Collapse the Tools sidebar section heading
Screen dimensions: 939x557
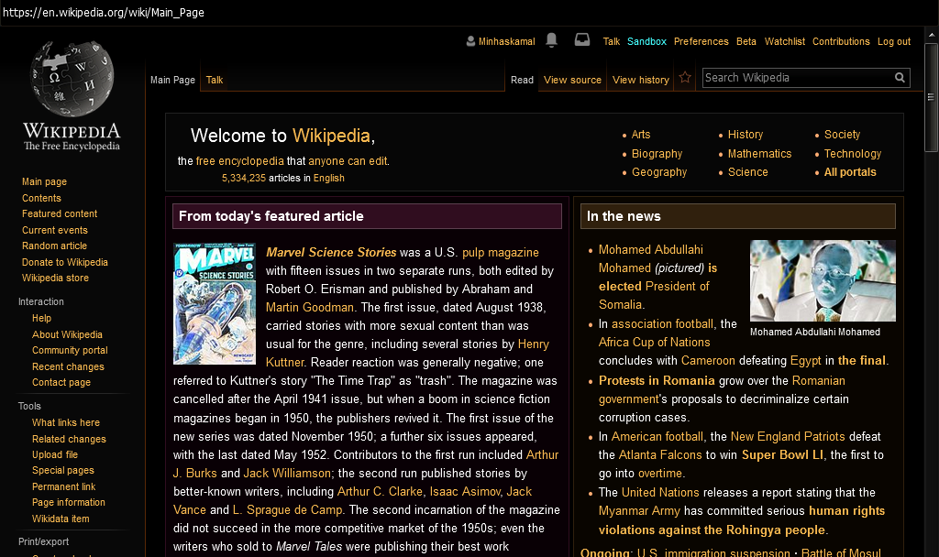pyautogui.click(x=29, y=406)
